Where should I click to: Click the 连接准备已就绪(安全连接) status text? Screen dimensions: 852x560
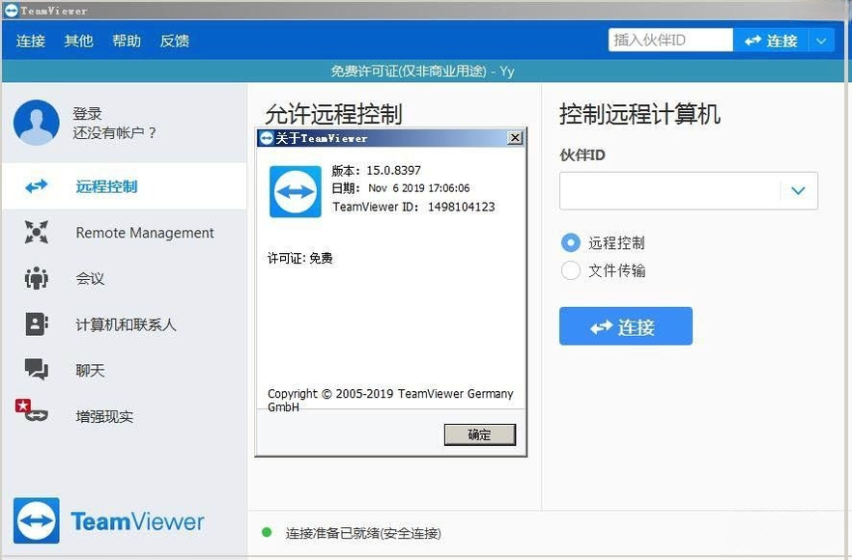click(x=363, y=533)
